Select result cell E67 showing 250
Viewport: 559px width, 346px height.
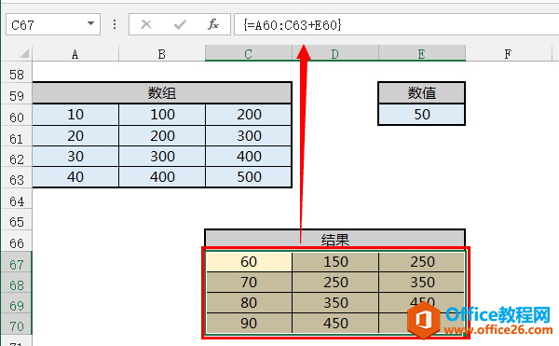(x=422, y=262)
